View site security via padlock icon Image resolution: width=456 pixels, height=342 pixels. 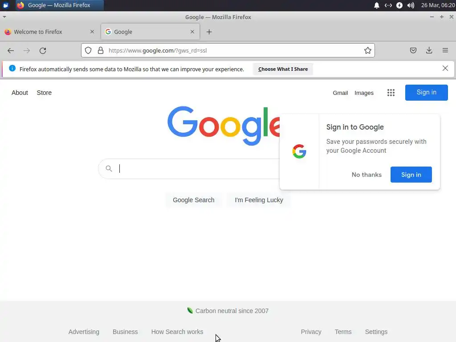click(101, 51)
